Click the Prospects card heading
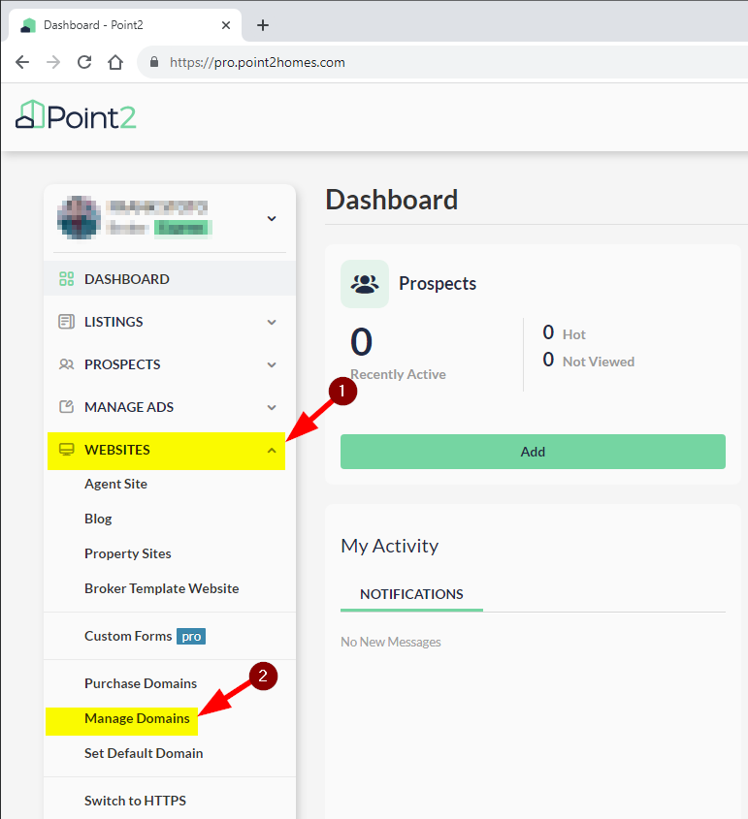 [438, 284]
